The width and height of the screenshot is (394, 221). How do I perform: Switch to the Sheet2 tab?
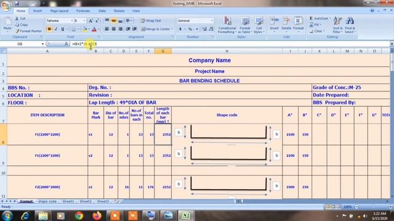pyautogui.click(x=86, y=201)
